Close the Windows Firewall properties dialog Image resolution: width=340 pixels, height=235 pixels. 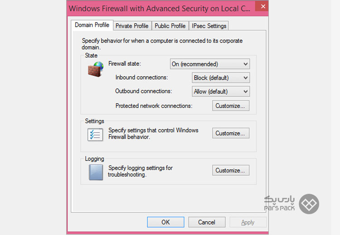[262, 6]
